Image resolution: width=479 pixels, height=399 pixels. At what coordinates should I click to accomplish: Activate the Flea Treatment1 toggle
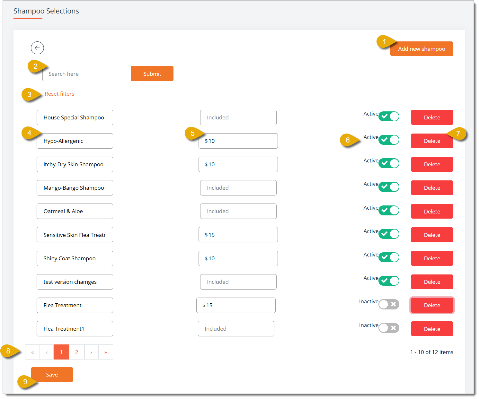pos(389,328)
